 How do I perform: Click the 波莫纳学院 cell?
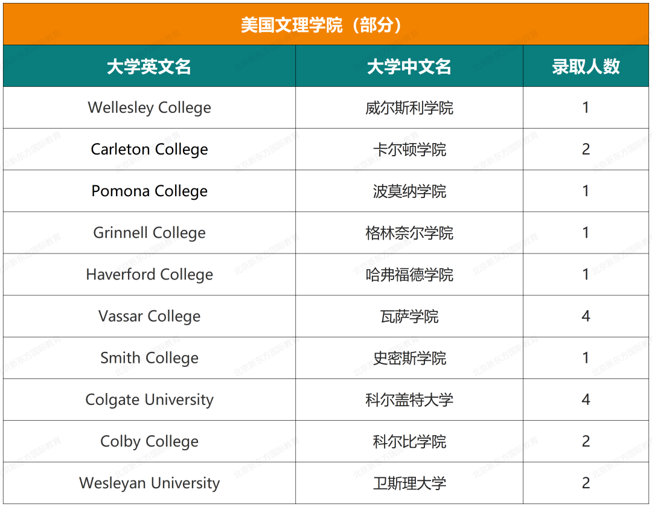point(409,191)
